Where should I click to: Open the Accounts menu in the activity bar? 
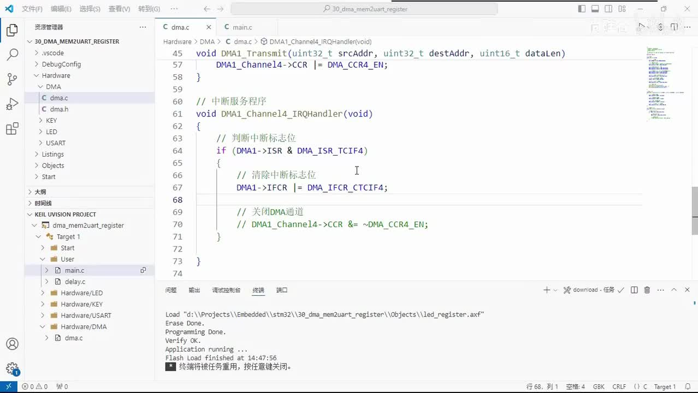12,344
